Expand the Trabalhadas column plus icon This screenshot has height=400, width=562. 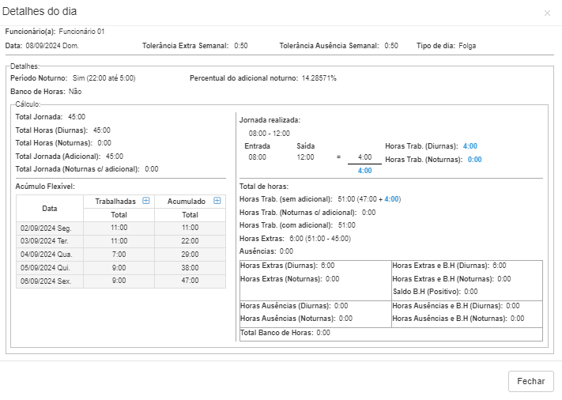(x=145, y=201)
